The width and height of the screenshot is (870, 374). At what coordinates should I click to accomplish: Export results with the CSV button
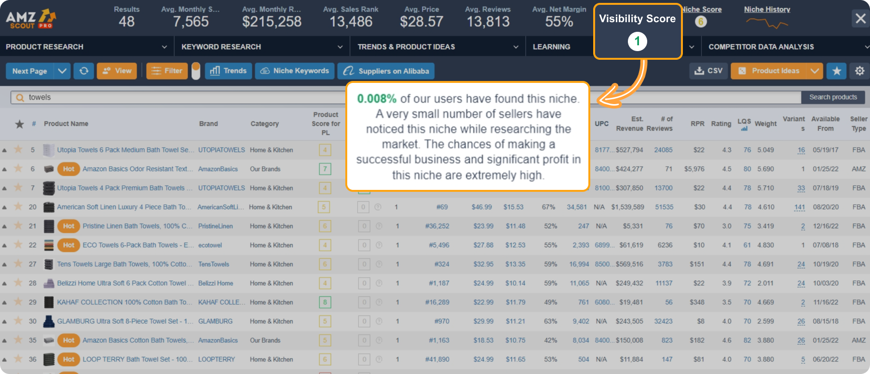click(708, 71)
